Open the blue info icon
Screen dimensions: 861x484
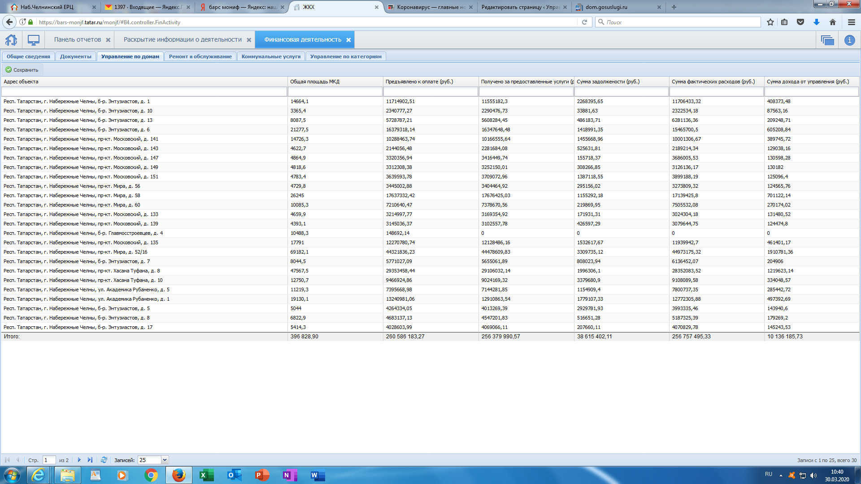[849, 40]
